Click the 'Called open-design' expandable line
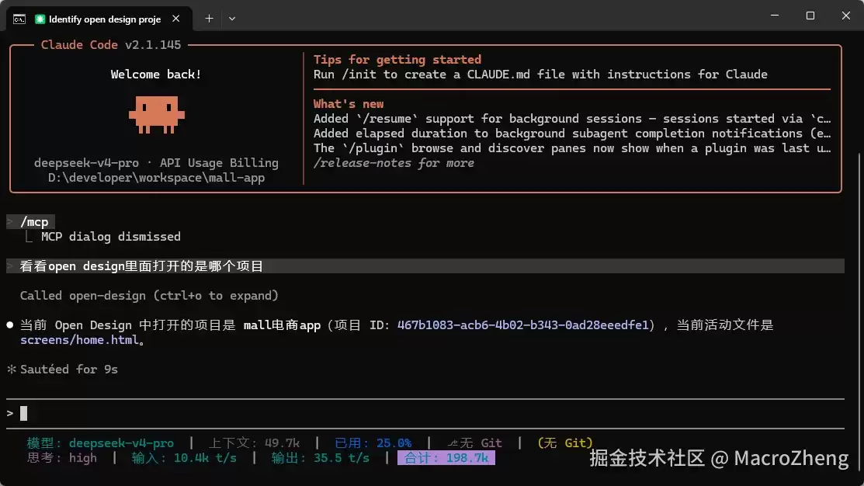Screen dimensions: 864x486 click(149, 296)
